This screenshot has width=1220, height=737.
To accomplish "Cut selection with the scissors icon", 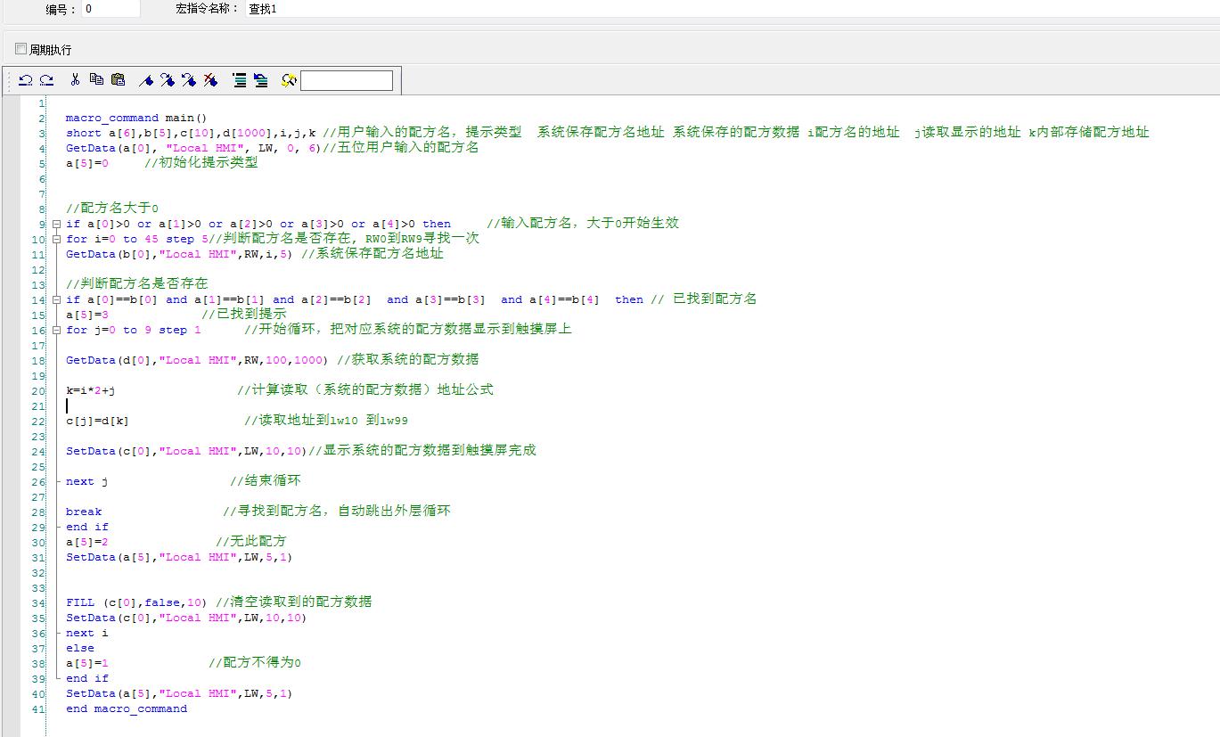I will coord(75,80).
